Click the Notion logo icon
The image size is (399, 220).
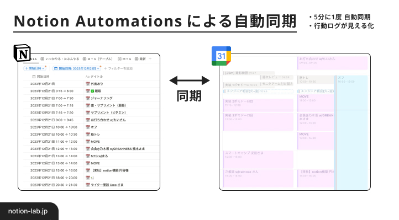22,53
